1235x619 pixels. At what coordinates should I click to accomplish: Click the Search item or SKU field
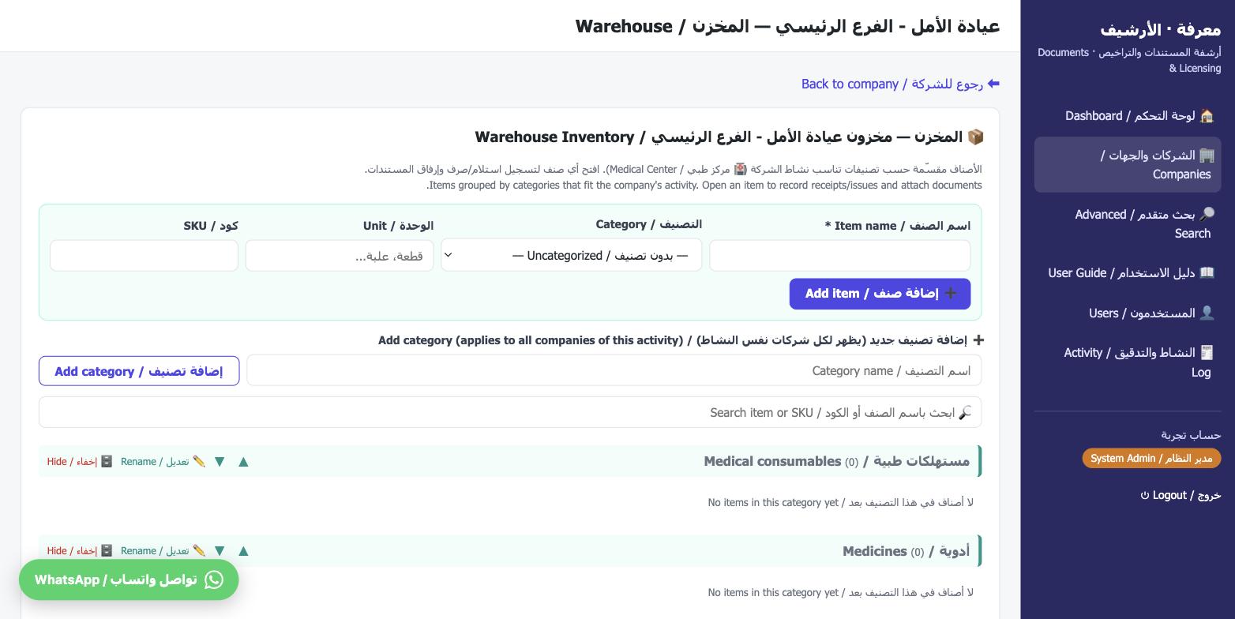point(510,413)
